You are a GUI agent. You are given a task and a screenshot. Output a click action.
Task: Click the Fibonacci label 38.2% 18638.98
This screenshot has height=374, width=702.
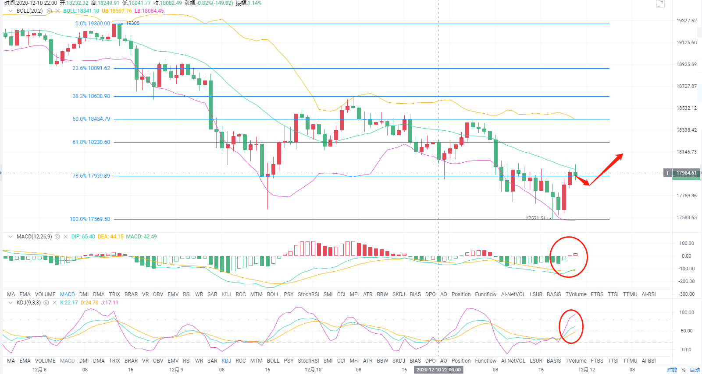91,96
